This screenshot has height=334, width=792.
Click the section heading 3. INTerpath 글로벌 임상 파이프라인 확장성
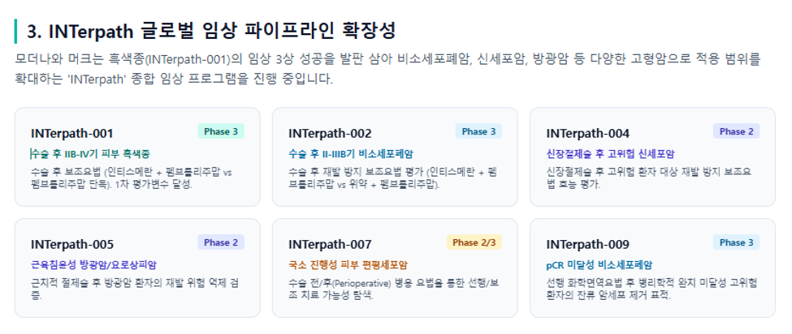[x=211, y=32]
